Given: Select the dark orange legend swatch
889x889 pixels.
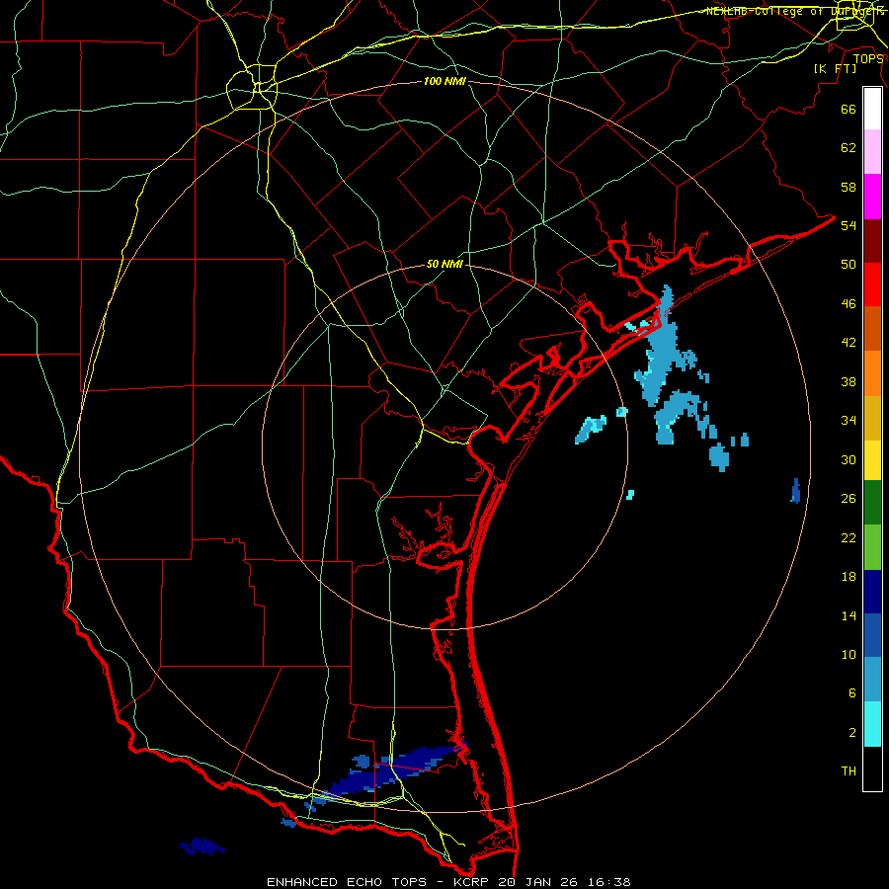Looking at the screenshot, I should click(872, 329).
